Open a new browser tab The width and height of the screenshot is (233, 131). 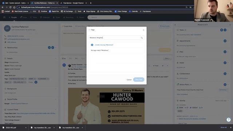pos(91,3)
